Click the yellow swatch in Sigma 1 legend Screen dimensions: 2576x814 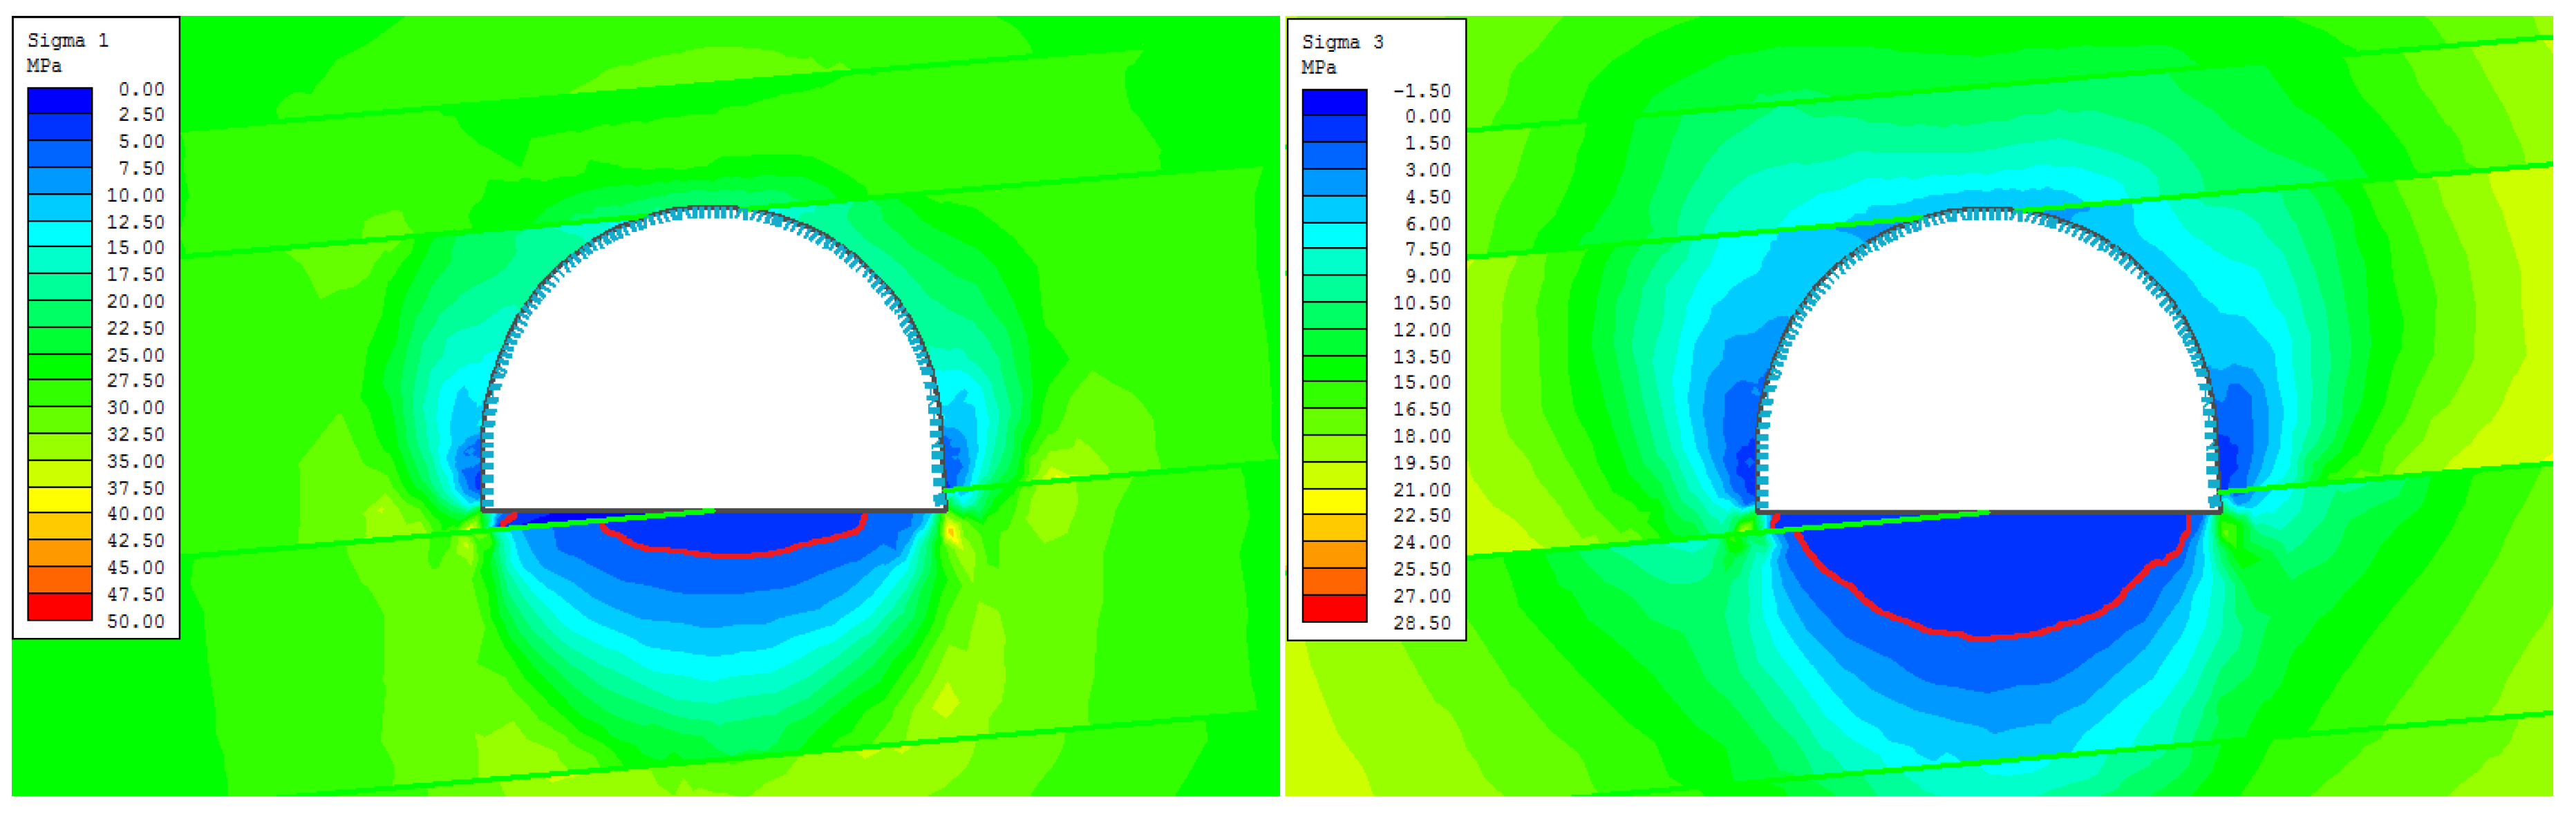tap(60, 499)
